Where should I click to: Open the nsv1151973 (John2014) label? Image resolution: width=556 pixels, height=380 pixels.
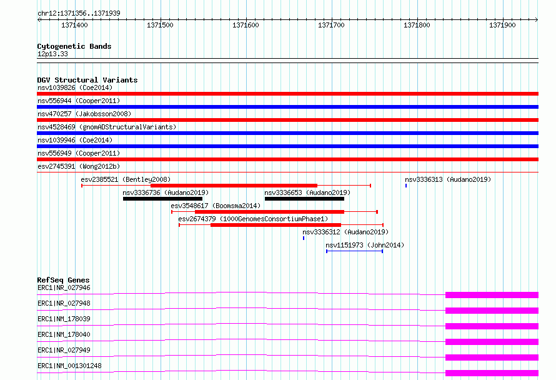click(x=365, y=245)
